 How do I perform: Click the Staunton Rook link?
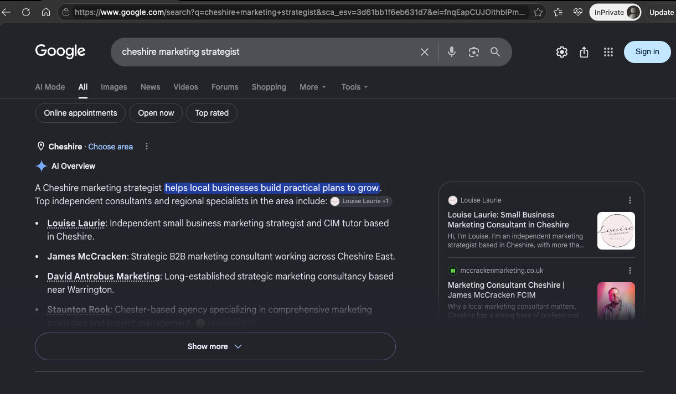click(79, 309)
